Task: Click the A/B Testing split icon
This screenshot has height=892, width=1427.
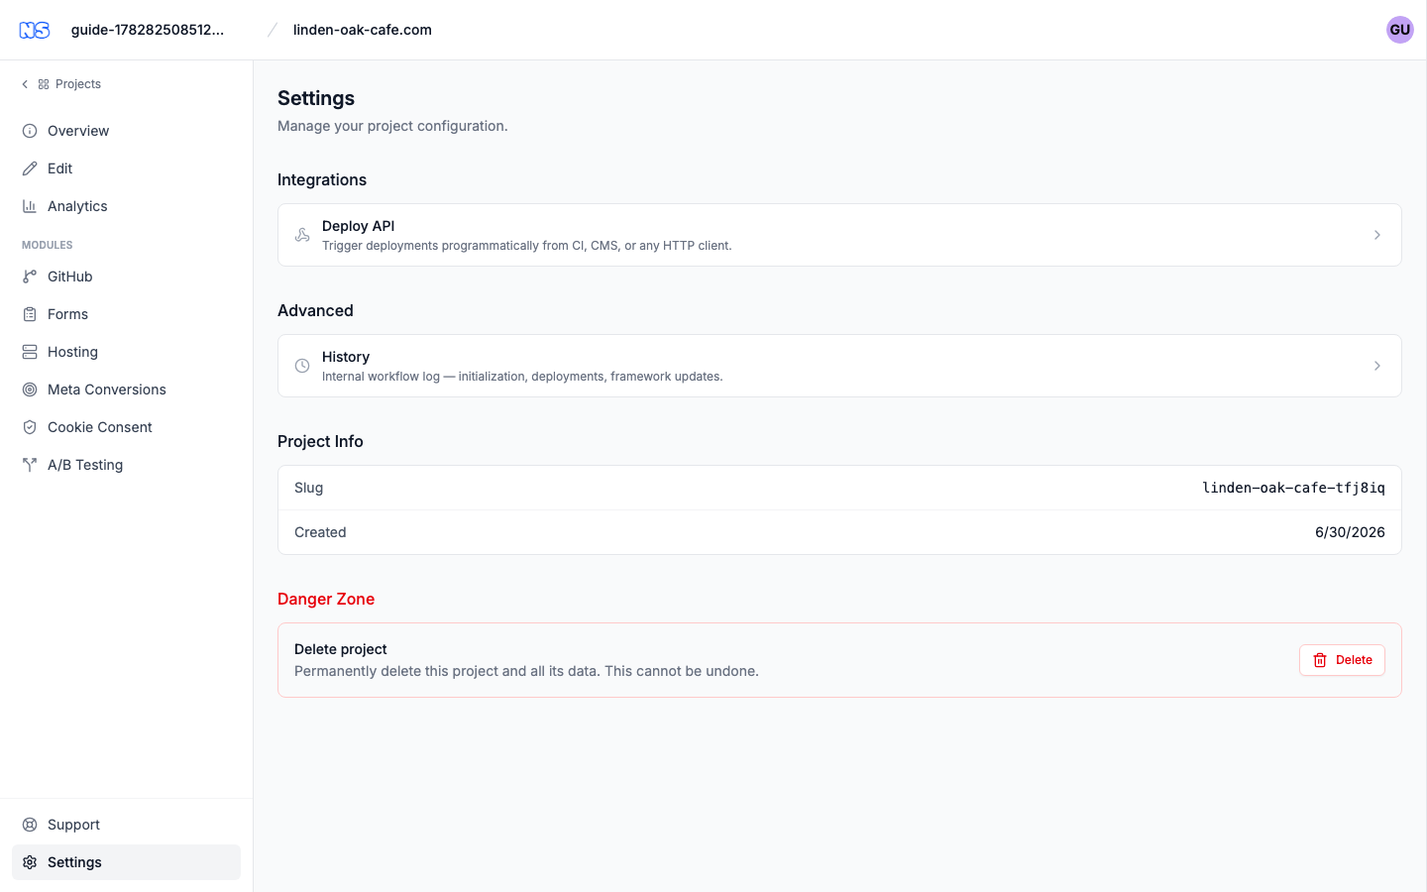Action: click(x=30, y=465)
